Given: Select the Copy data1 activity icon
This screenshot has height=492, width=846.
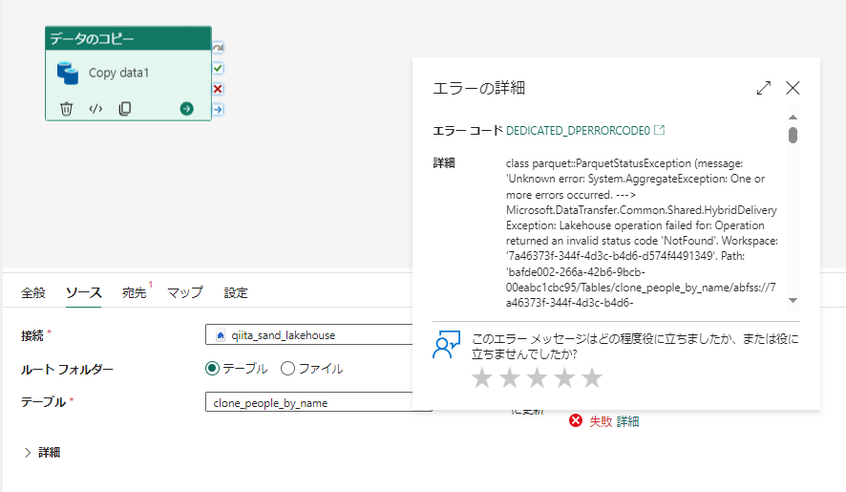Looking at the screenshot, I should 68,73.
